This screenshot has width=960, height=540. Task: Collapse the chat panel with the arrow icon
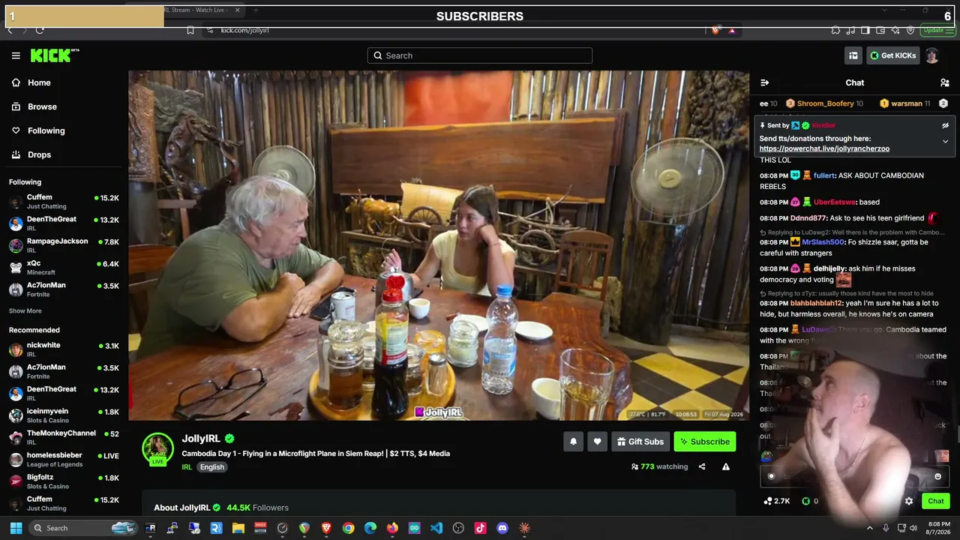click(x=764, y=82)
